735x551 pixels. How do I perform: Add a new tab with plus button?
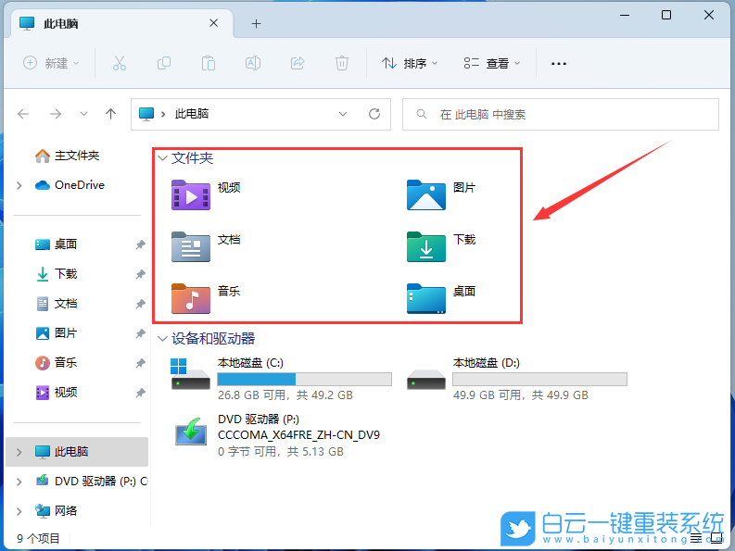click(256, 23)
